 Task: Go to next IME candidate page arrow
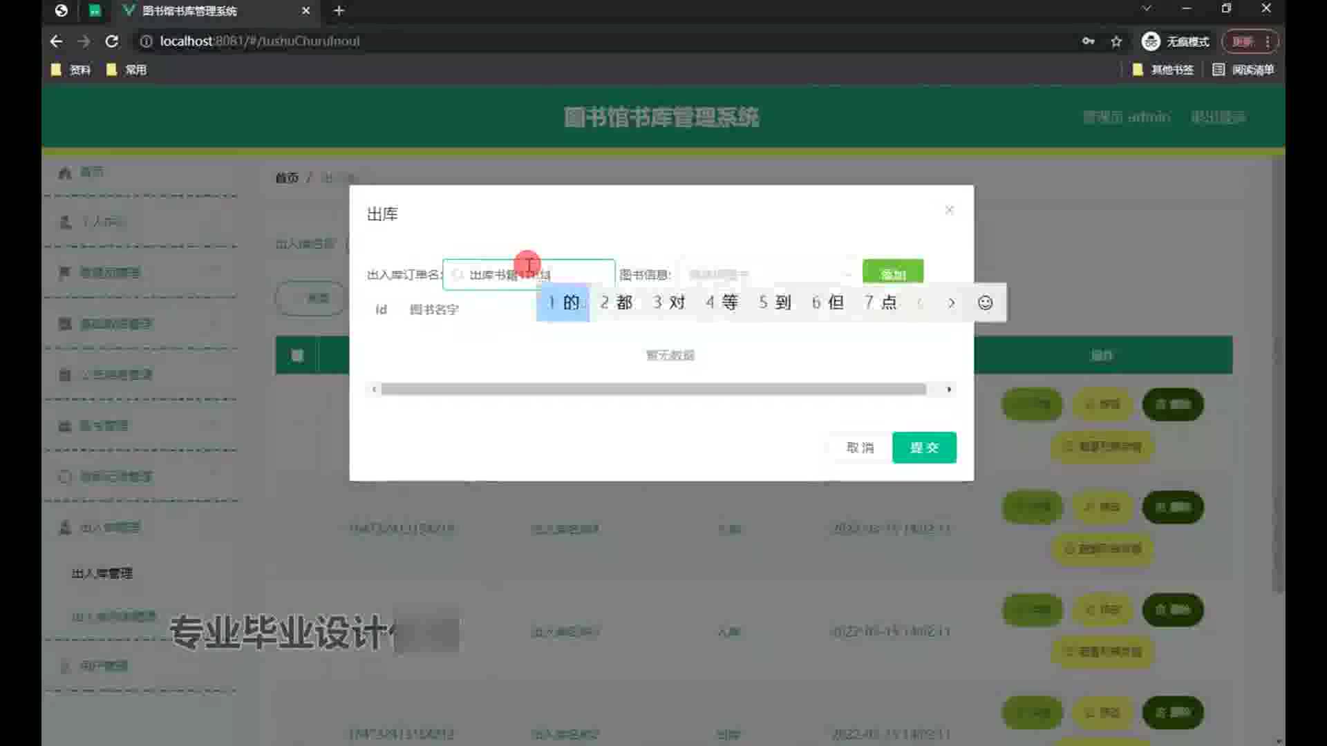pyautogui.click(x=952, y=303)
